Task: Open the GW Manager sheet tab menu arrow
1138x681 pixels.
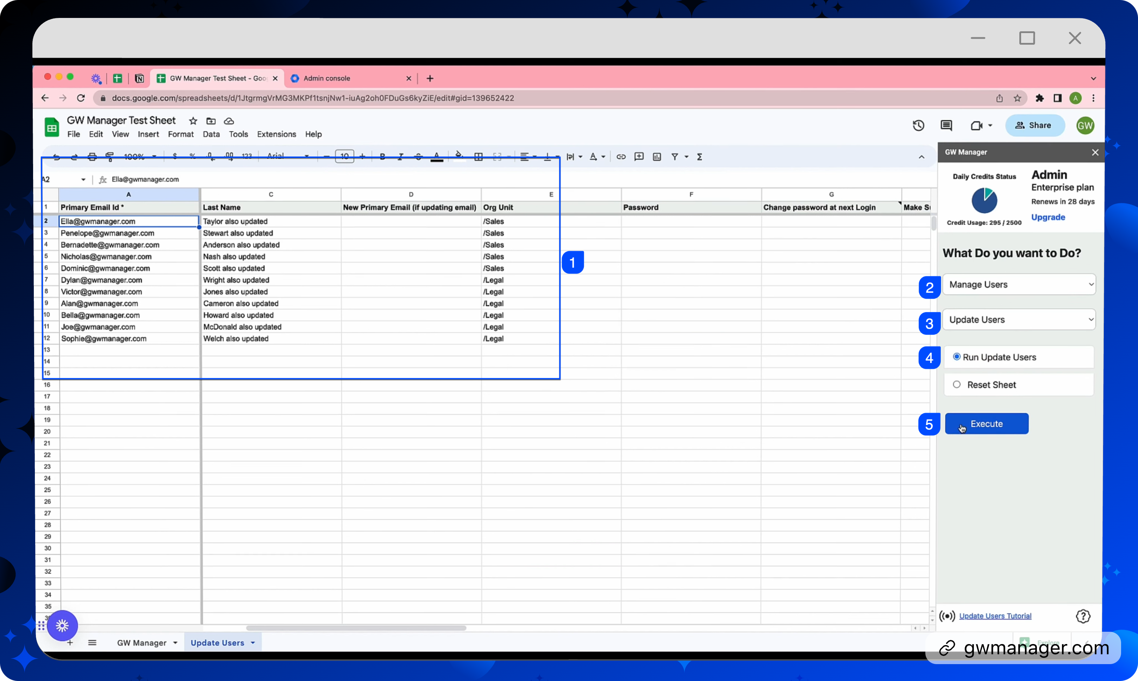Action: (175, 643)
